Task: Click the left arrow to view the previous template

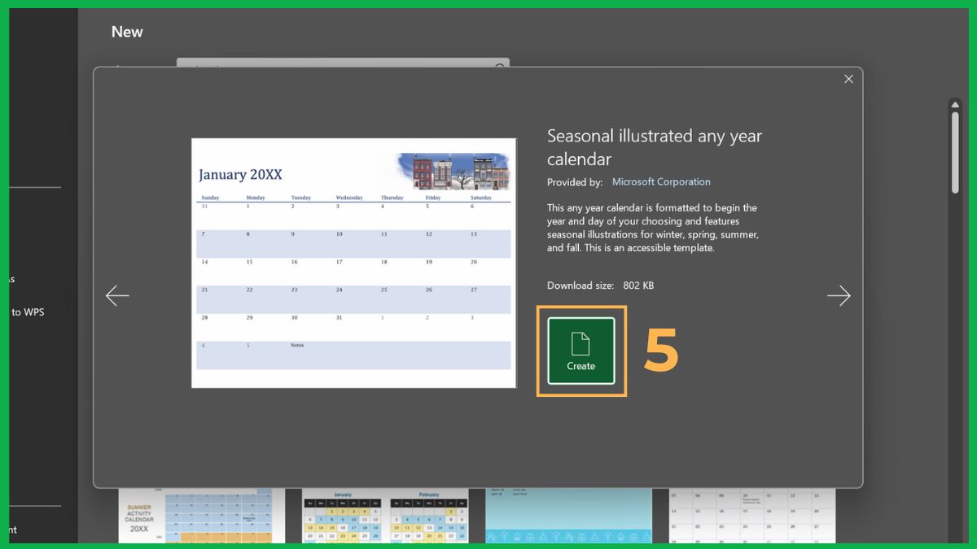Action: 117,295
